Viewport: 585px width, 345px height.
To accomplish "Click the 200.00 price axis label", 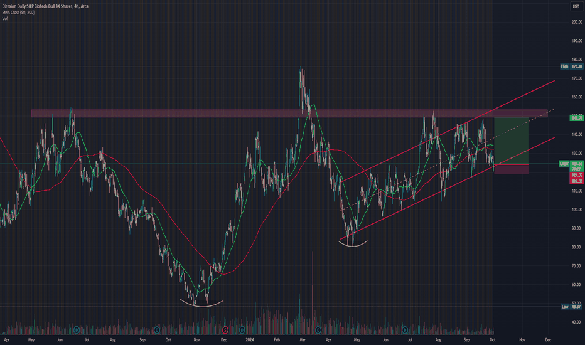I will [x=577, y=22].
